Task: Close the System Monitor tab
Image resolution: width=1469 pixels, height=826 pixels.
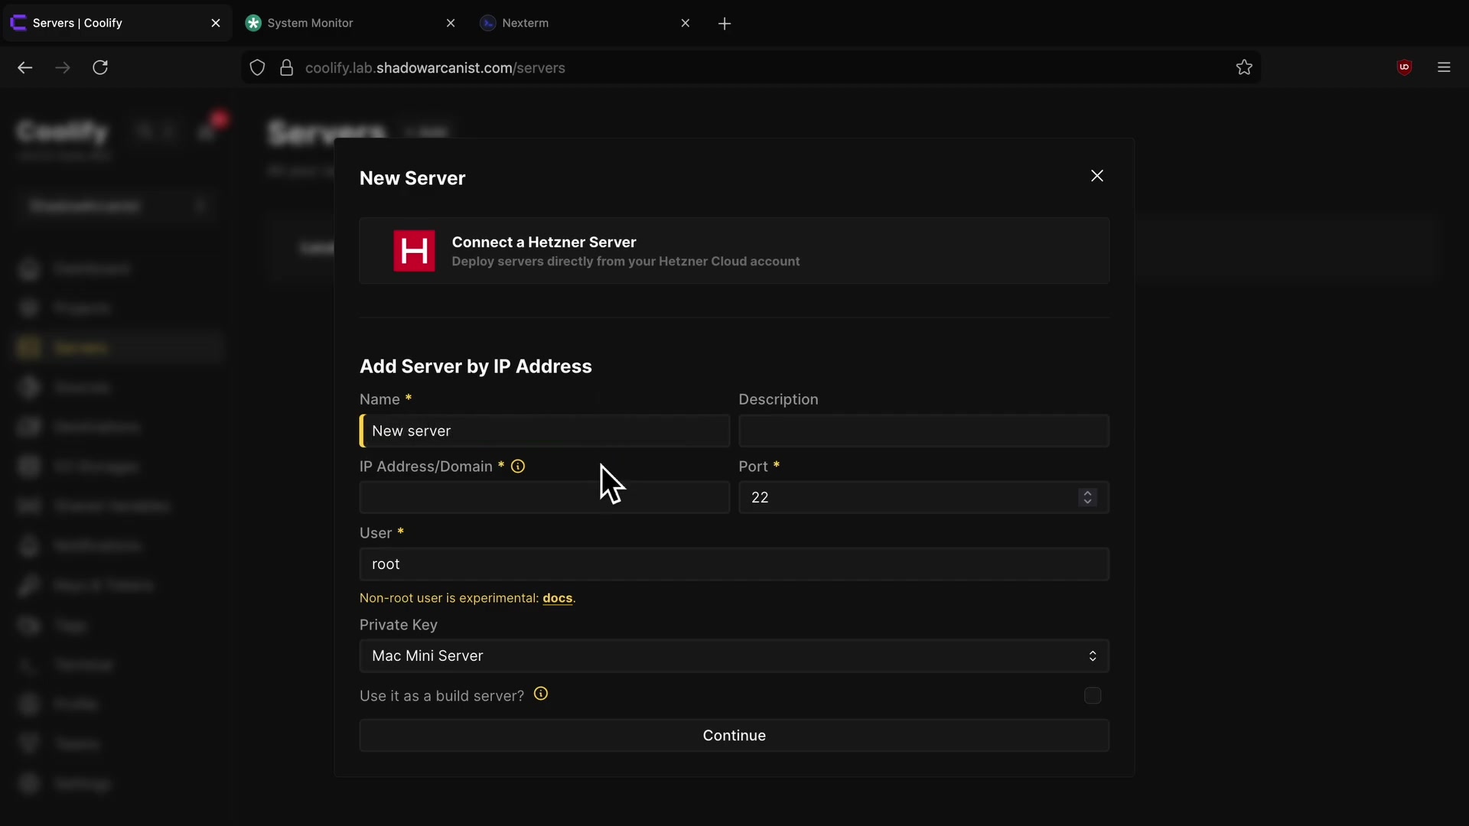Action: 451,23
